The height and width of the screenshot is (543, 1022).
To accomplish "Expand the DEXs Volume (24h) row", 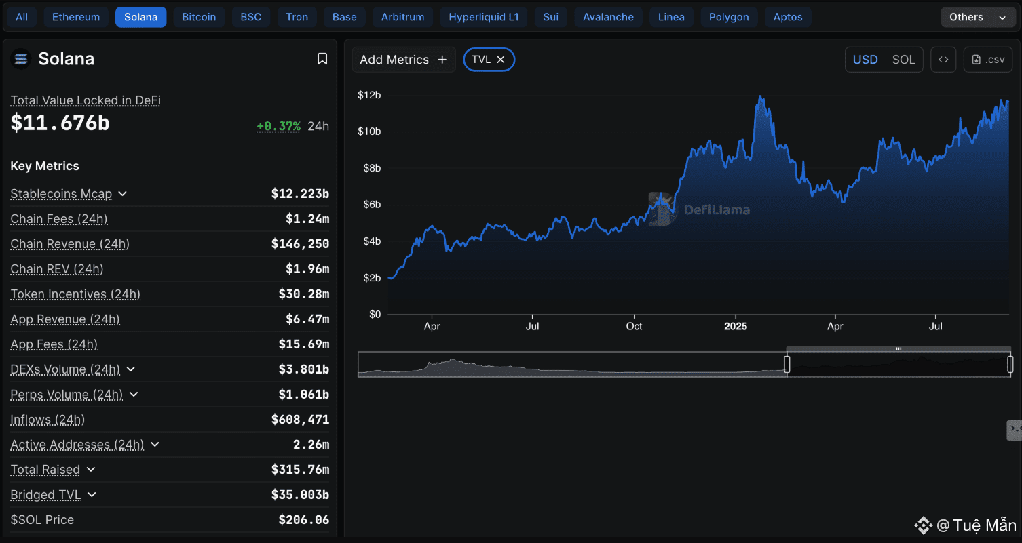I will (131, 369).
